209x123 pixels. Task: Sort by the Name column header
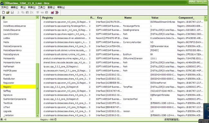136,18
